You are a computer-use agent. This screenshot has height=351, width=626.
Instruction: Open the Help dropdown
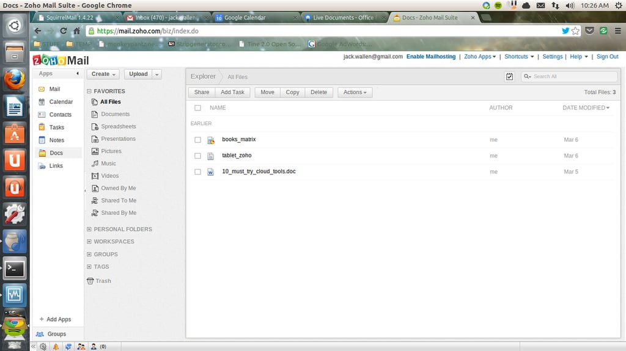click(579, 57)
